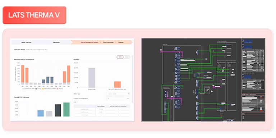Click the December heating bar in monthly chart
Viewport: 276px width, 138px height.
click(69, 74)
